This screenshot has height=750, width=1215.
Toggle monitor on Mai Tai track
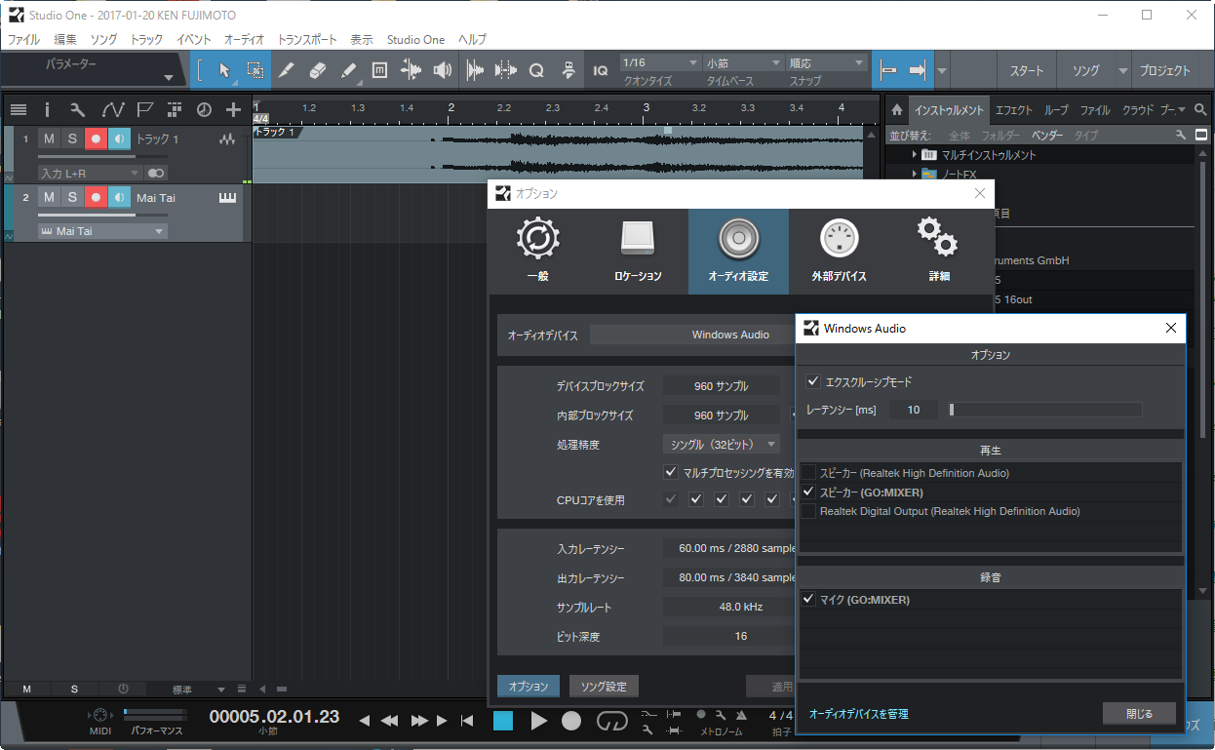(x=119, y=198)
